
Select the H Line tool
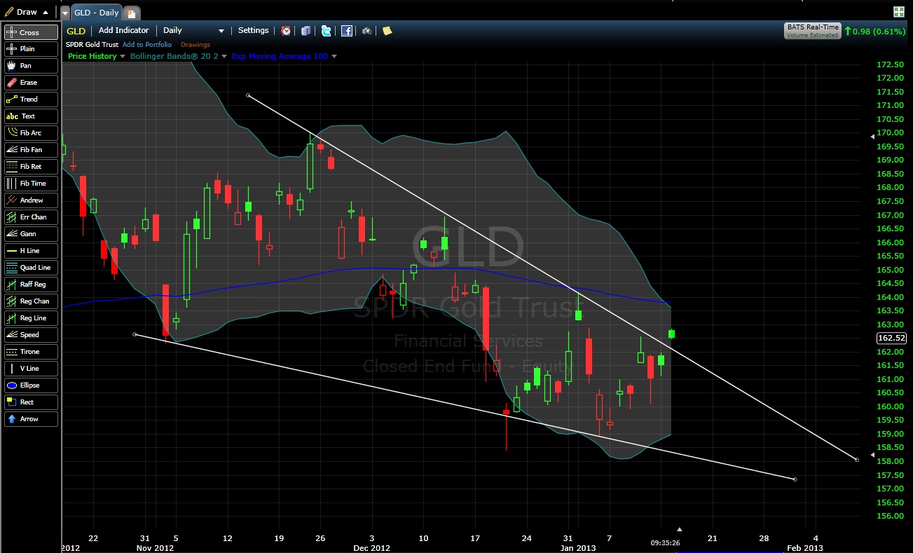point(30,251)
